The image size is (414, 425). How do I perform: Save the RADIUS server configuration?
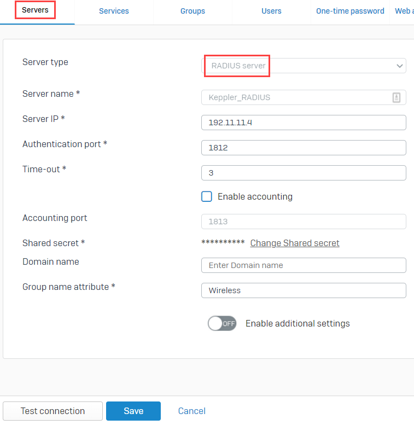[133, 411]
